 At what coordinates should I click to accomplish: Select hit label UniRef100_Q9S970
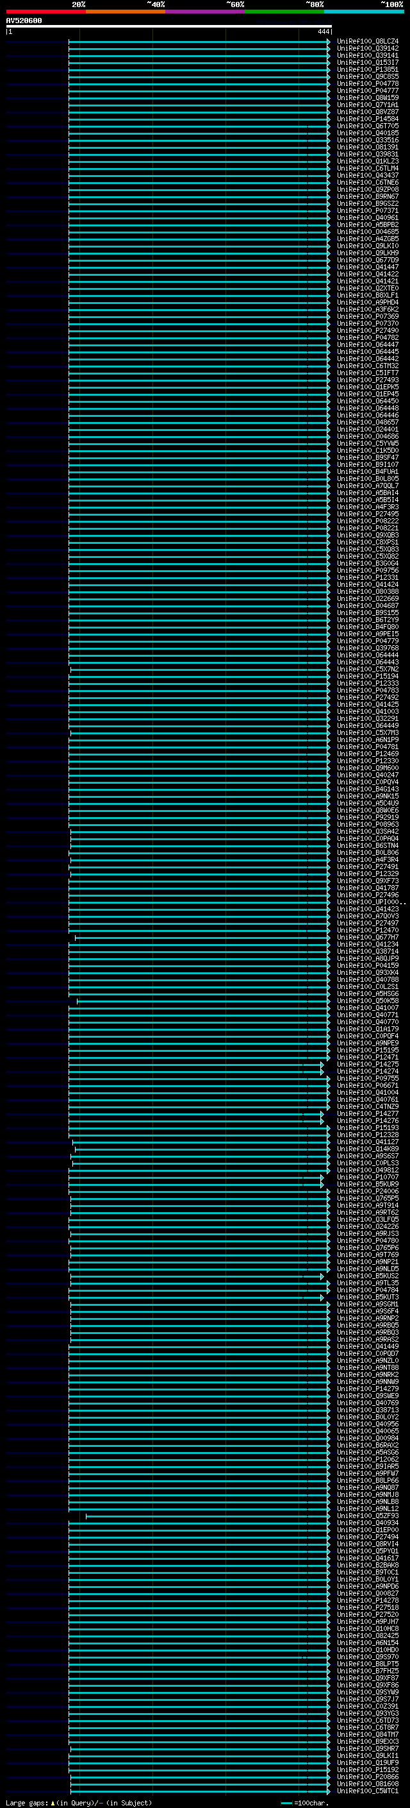coord(368,1657)
